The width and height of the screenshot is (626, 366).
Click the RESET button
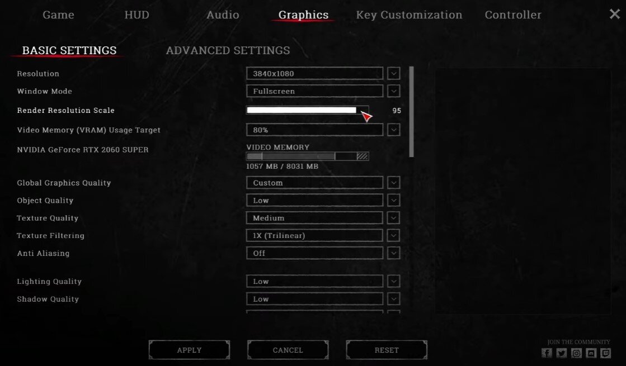tap(387, 350)
